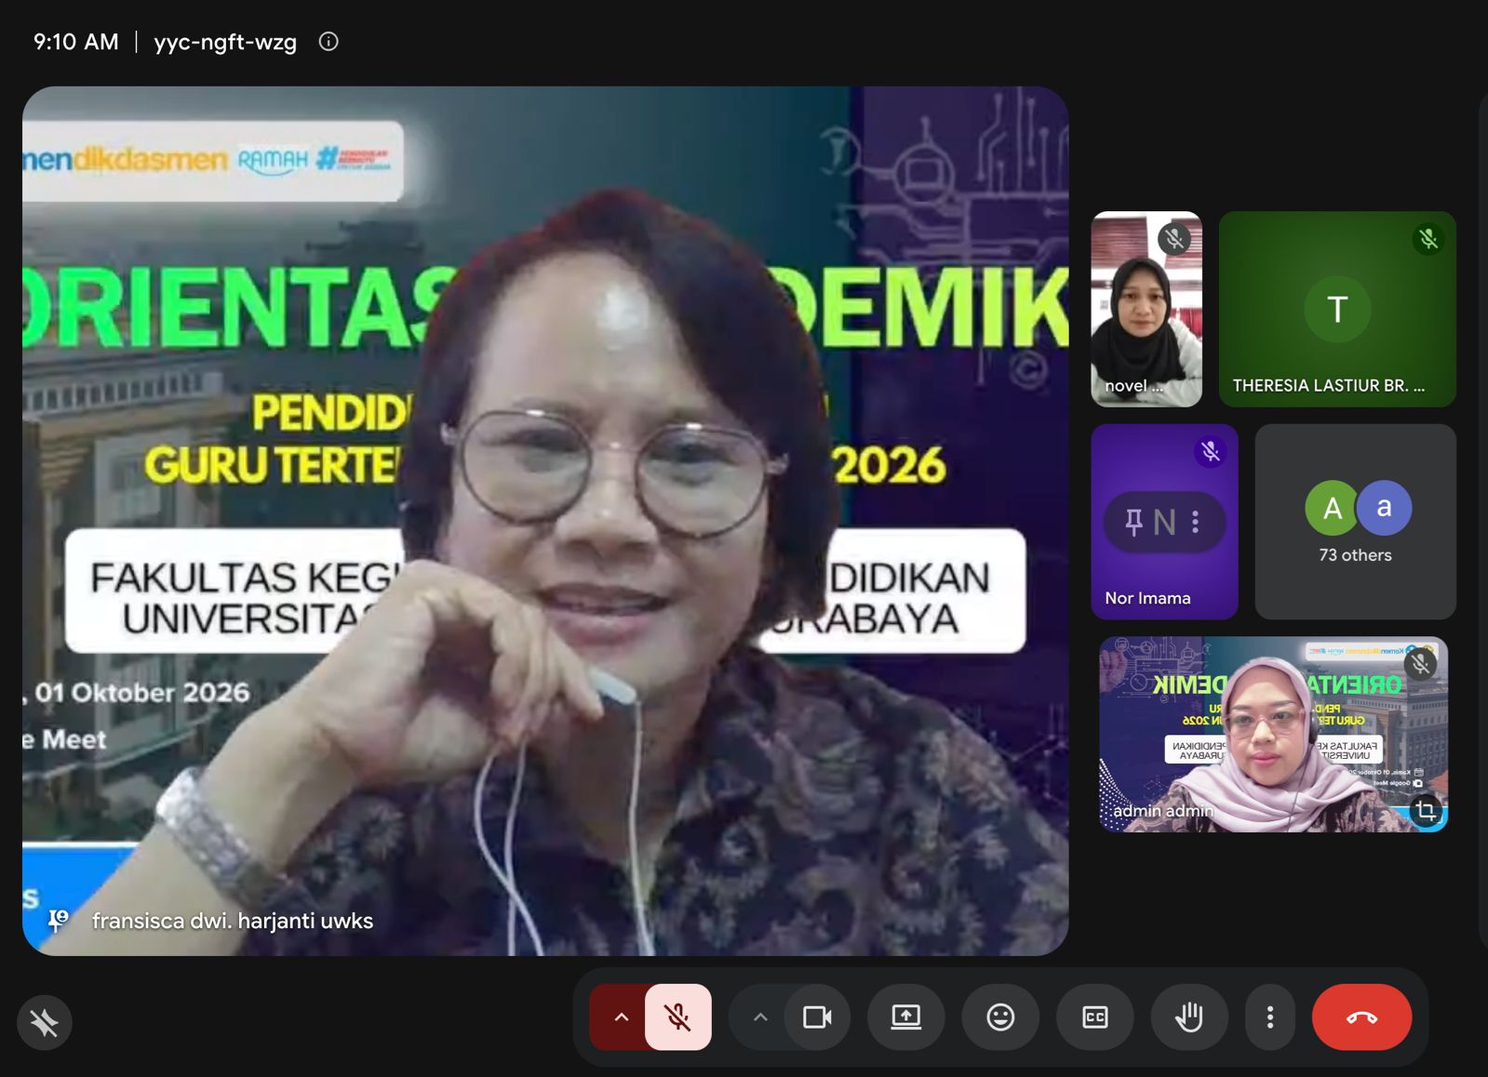This screenshot has width=1488, height=1077.
Task: Raise your hand
Action: pyautogui.click(x=1189, y=1017)
